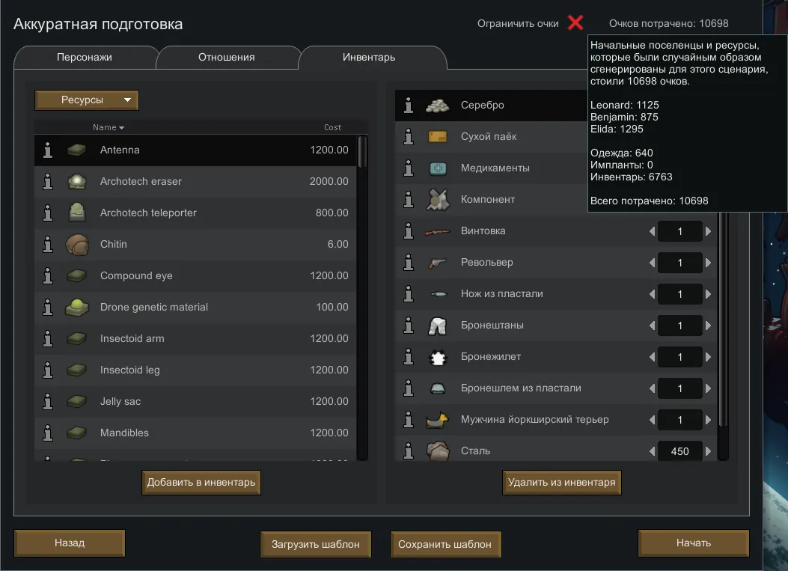Open info for Archotech eraser
788x571 pixels.
(x=48, y=182)
